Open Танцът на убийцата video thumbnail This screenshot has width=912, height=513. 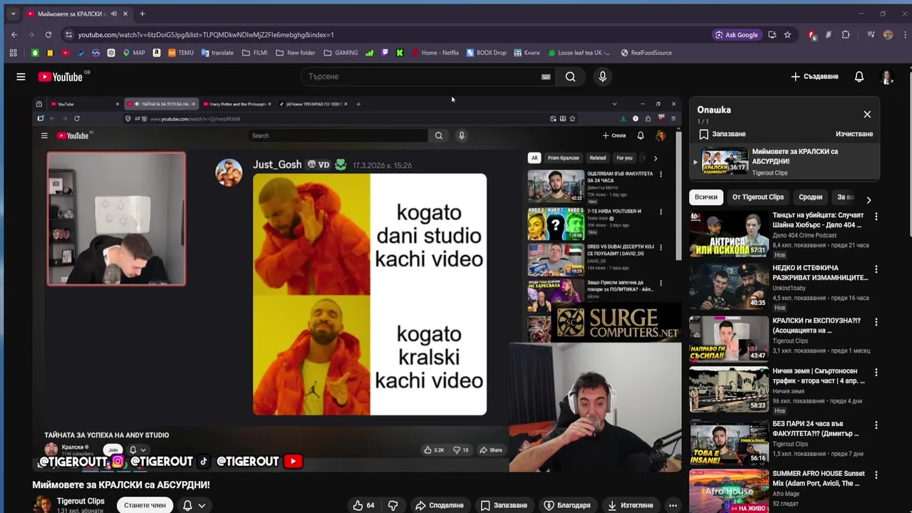click(x=729, y=234)
